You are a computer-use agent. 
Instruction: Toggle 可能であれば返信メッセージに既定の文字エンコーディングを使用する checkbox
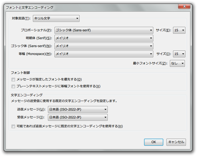tap(13, 126)
